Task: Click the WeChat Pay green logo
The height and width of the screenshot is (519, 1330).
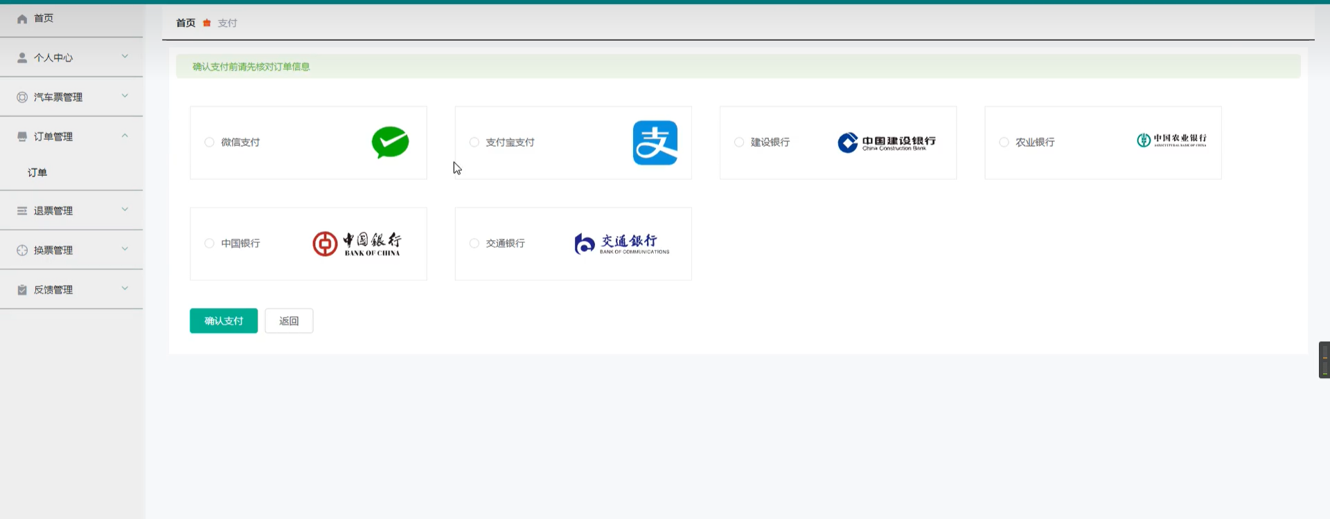Action: click(x=390, y=143)
